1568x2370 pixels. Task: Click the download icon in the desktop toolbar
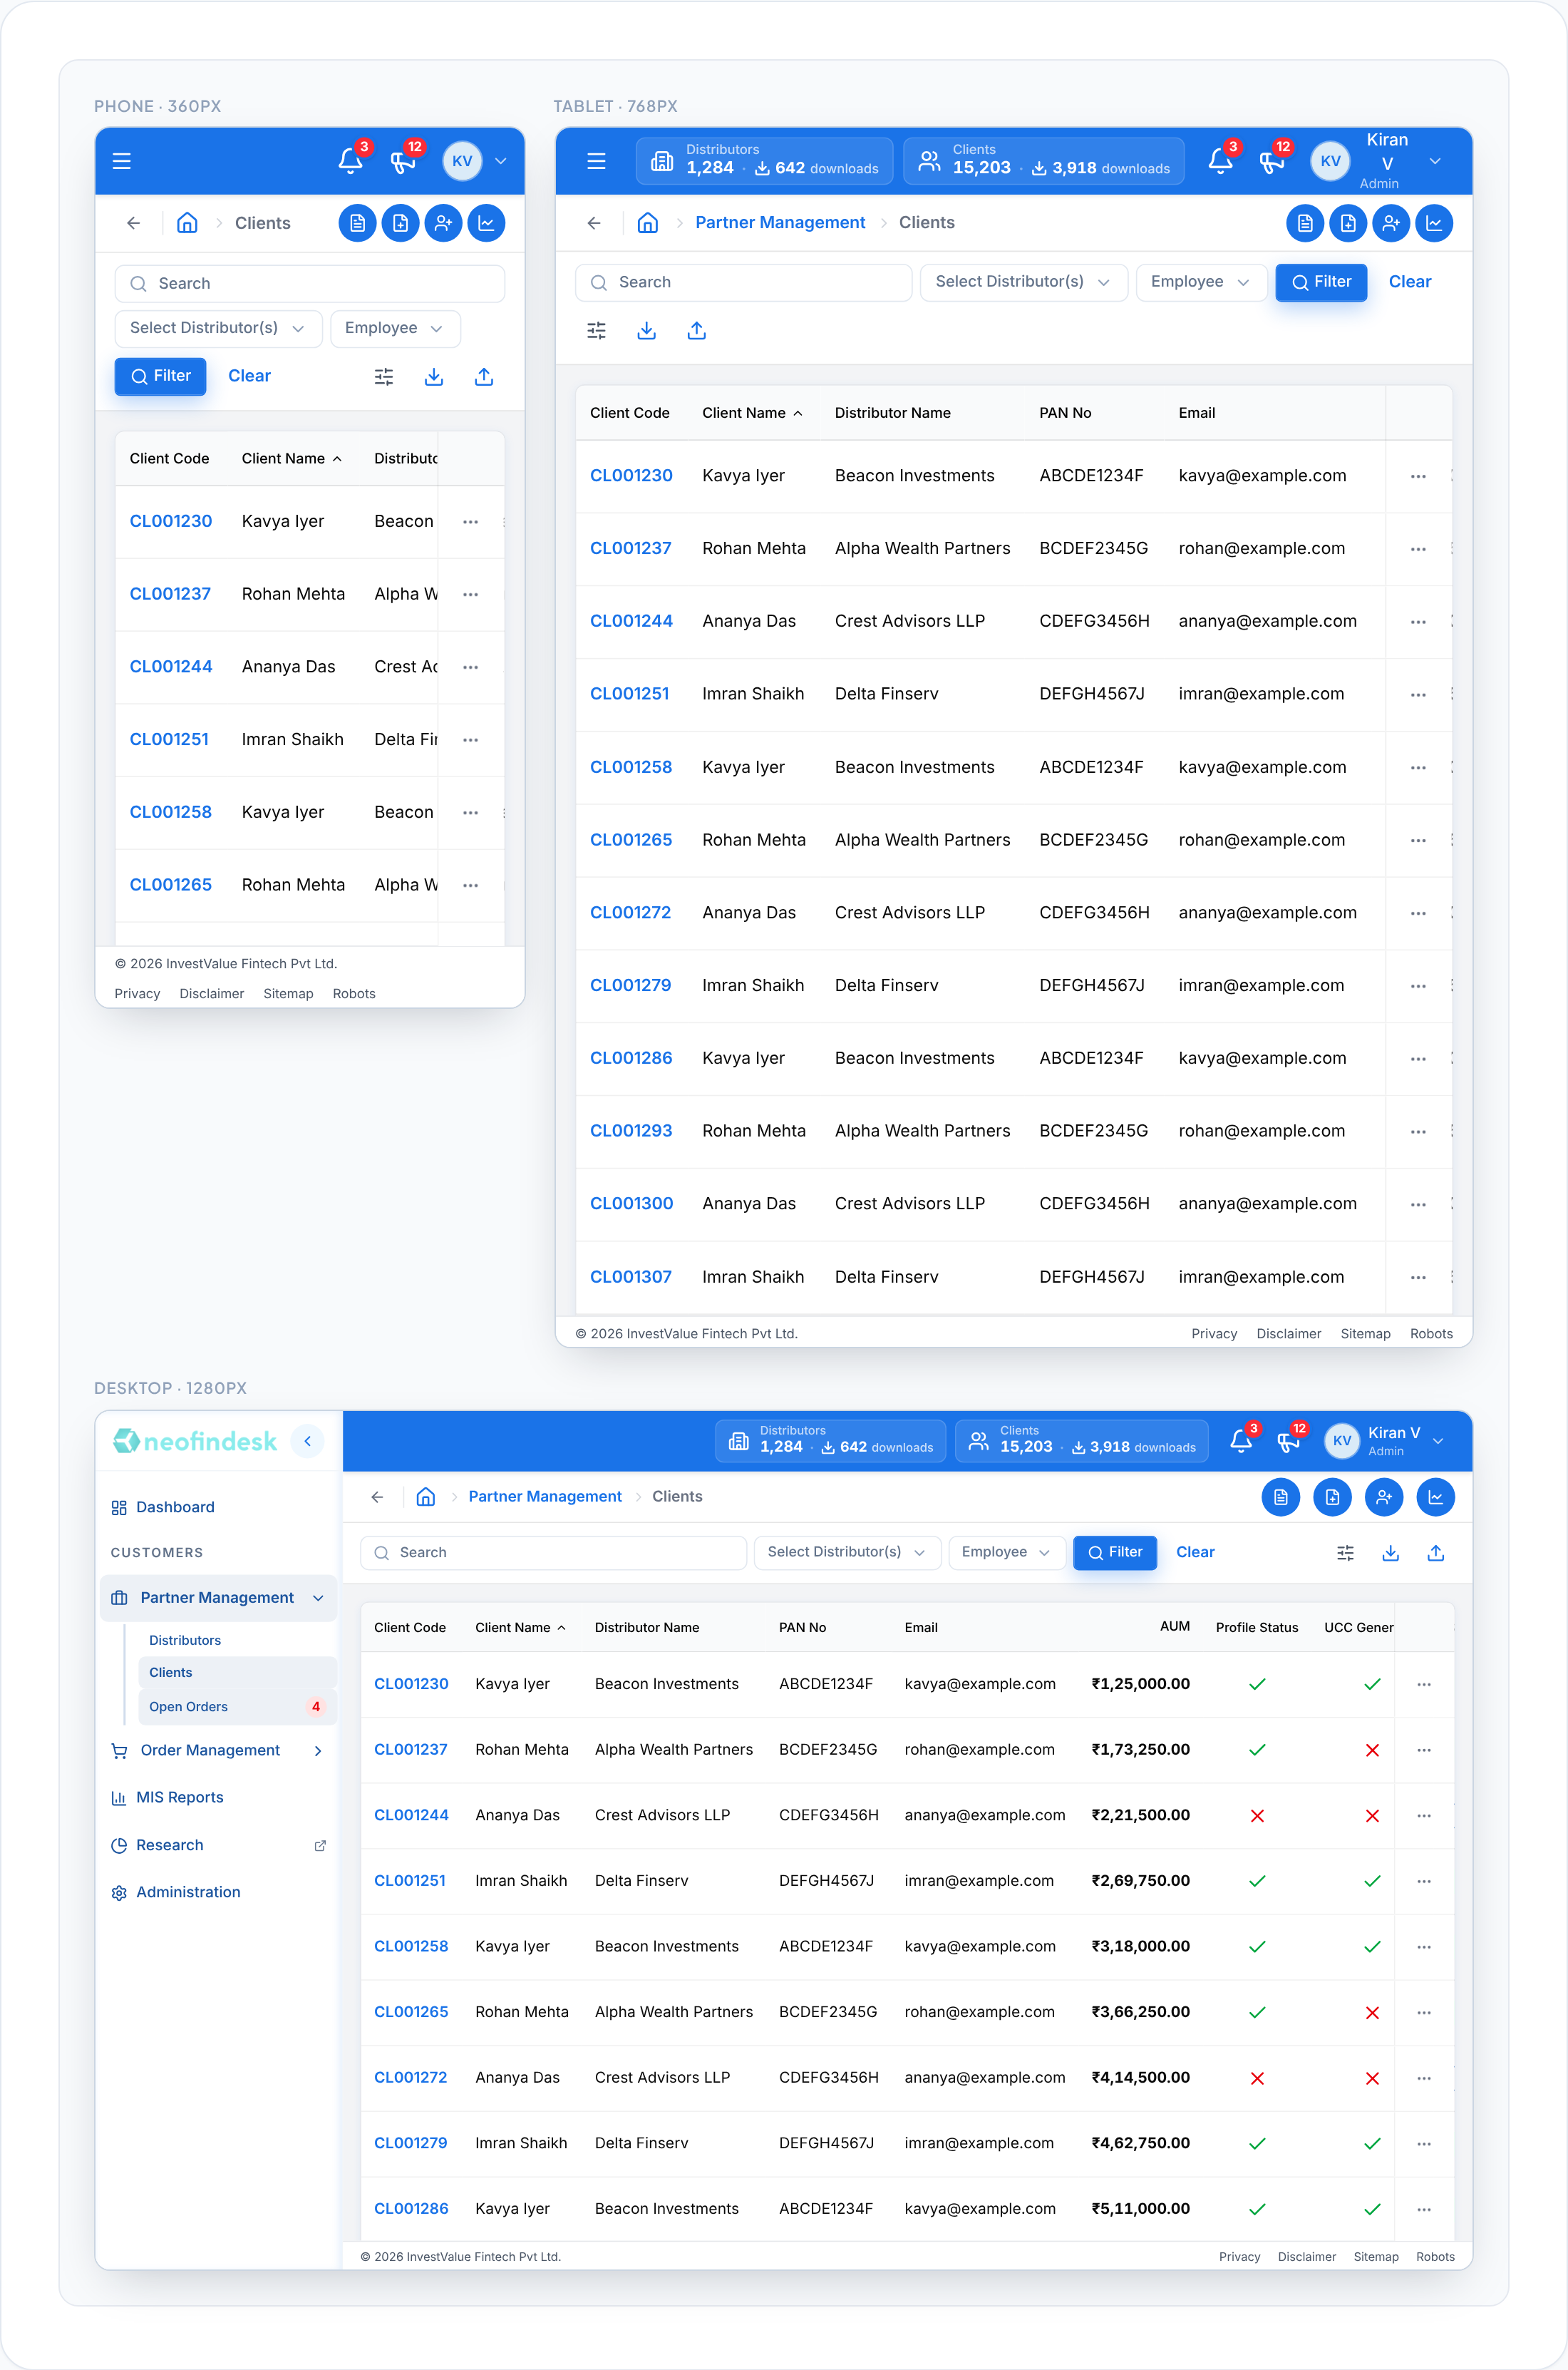(1390, 1553)
